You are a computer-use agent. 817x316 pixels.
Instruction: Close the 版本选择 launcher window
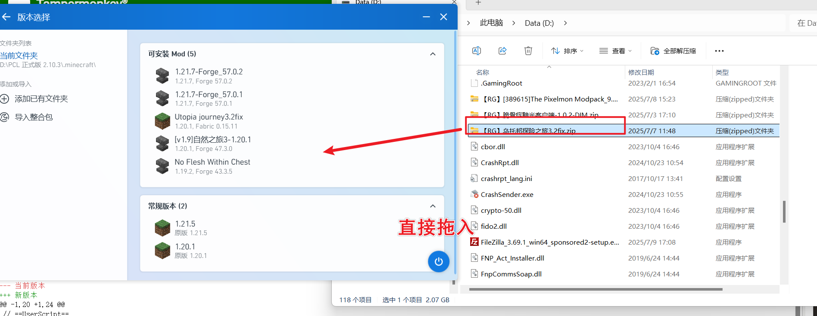(443, 17)
